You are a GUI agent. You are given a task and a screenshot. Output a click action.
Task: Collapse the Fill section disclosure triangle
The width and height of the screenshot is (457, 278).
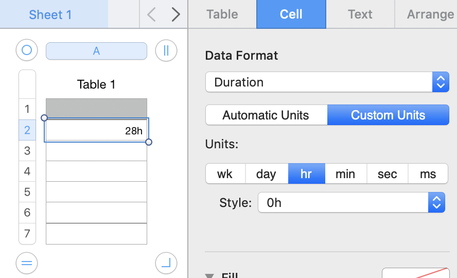(x=209, y=275)
